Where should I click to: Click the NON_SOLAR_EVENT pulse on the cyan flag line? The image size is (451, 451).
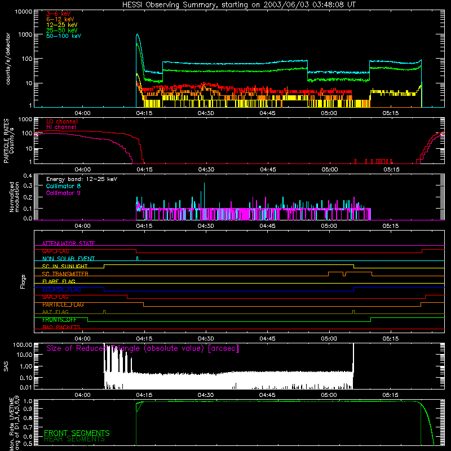point(137,259)
